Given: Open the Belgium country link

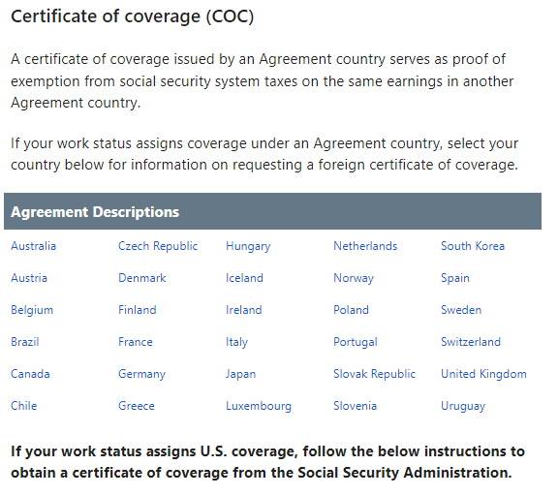Looking at the screenshot, I should [x=32, y=310].
